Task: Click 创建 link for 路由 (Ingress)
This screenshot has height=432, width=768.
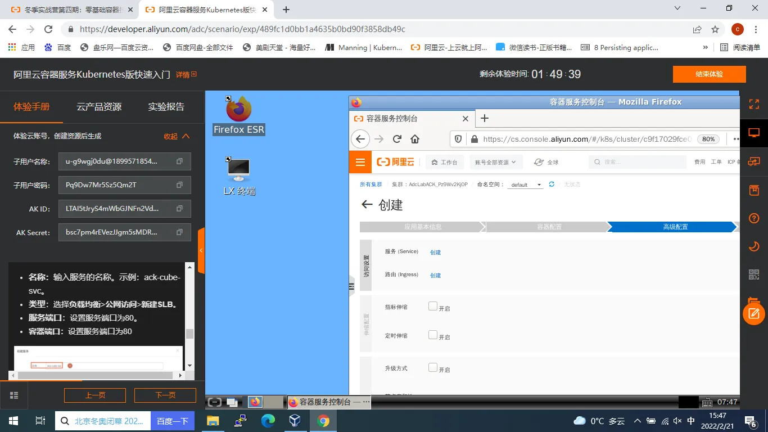Action: (x=435, y=275)
